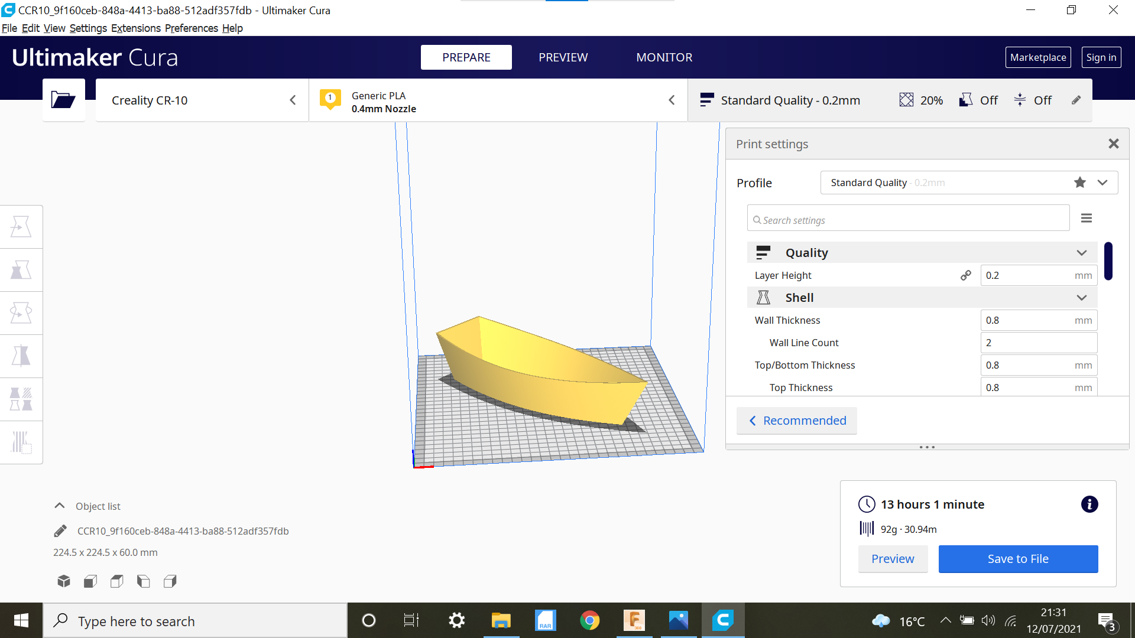Click the per-model settings tool
1135x638 pixels.
point(21,398)
